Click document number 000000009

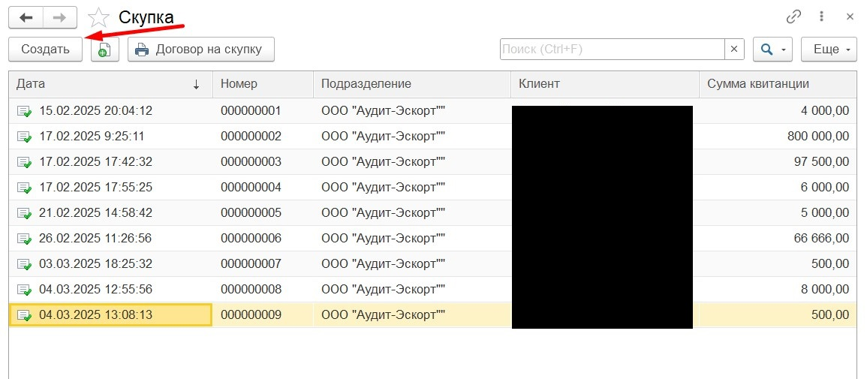[x=251, y=315]
